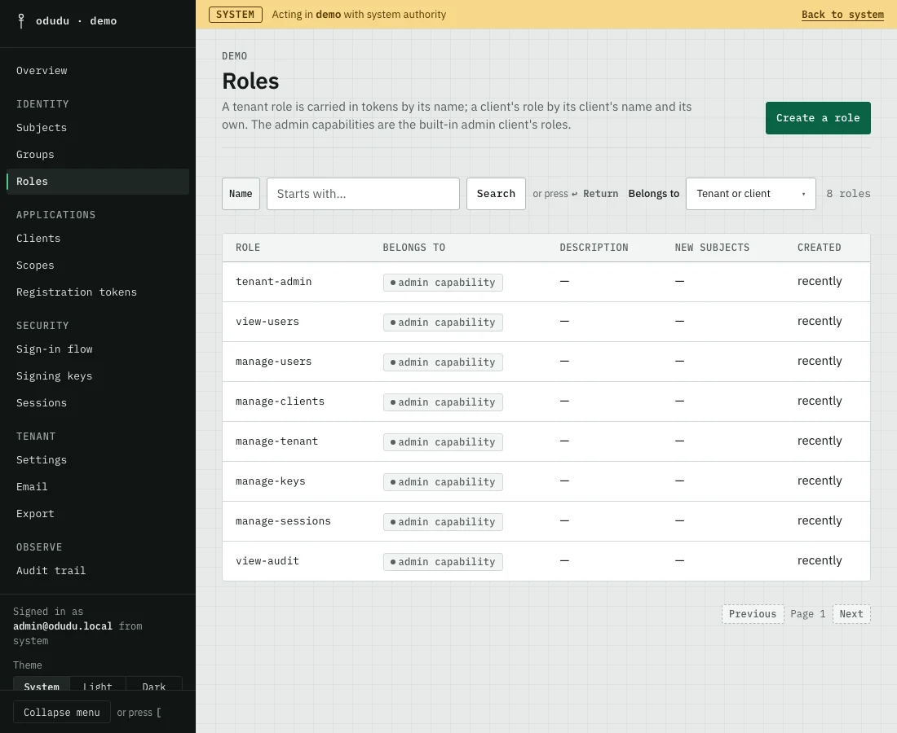
Task: Open the manage-users role
Action: [273, 362]
